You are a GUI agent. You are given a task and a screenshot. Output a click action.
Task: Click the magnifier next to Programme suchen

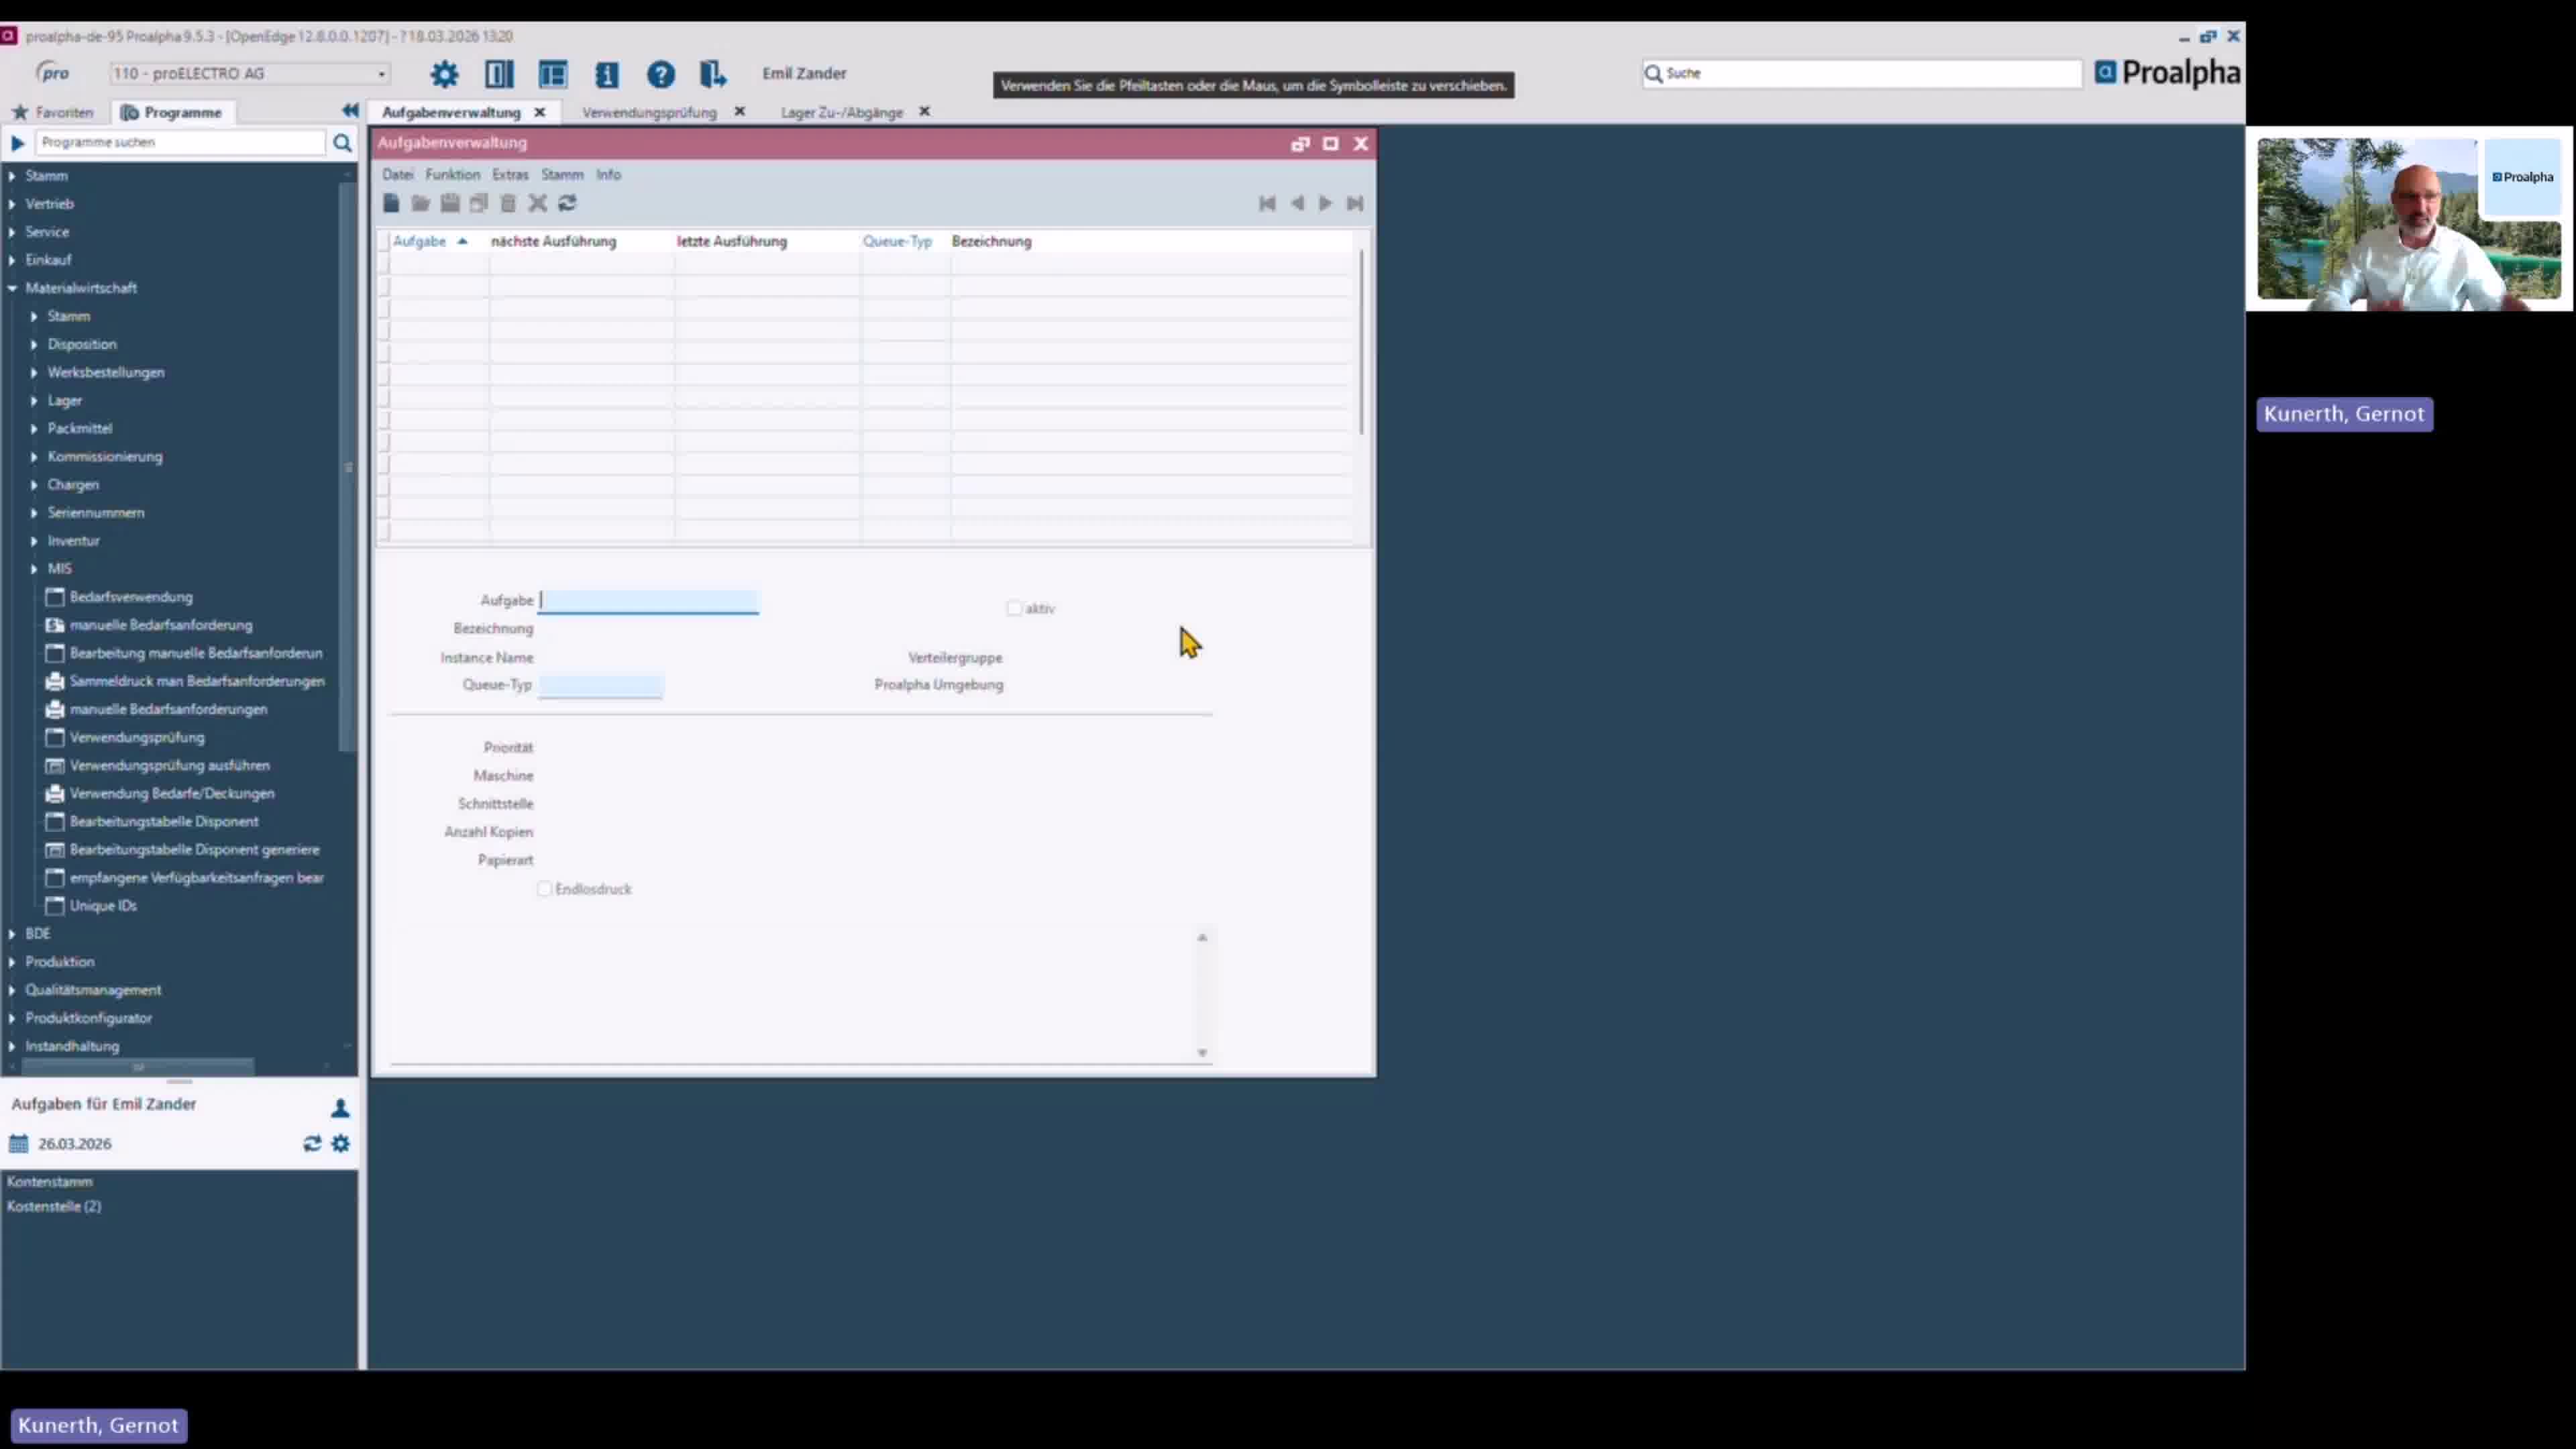342,143
